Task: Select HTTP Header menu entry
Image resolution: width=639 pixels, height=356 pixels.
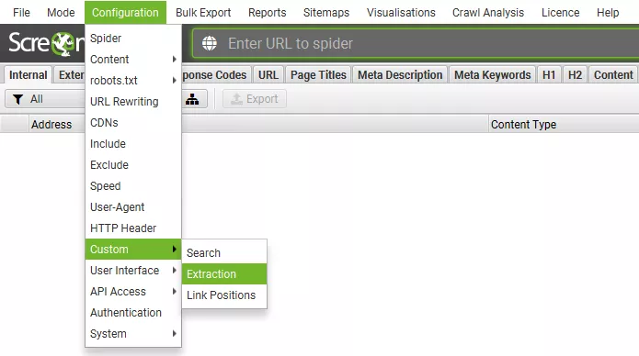Action: pyautogui.click(x=133, y=228)
